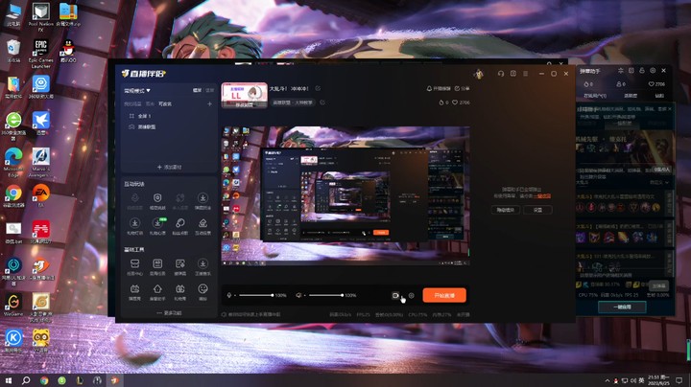Open the 自定义 dropdown in the side window

pos(658,182)
